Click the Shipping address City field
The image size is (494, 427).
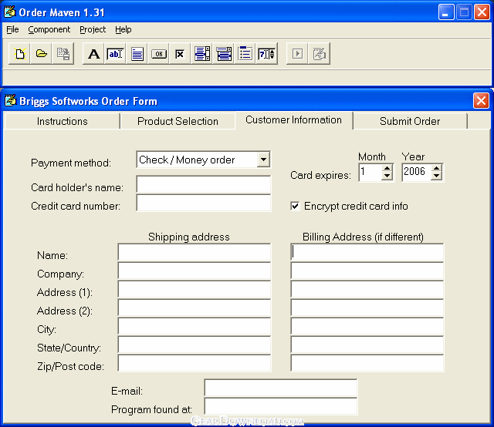195,326
